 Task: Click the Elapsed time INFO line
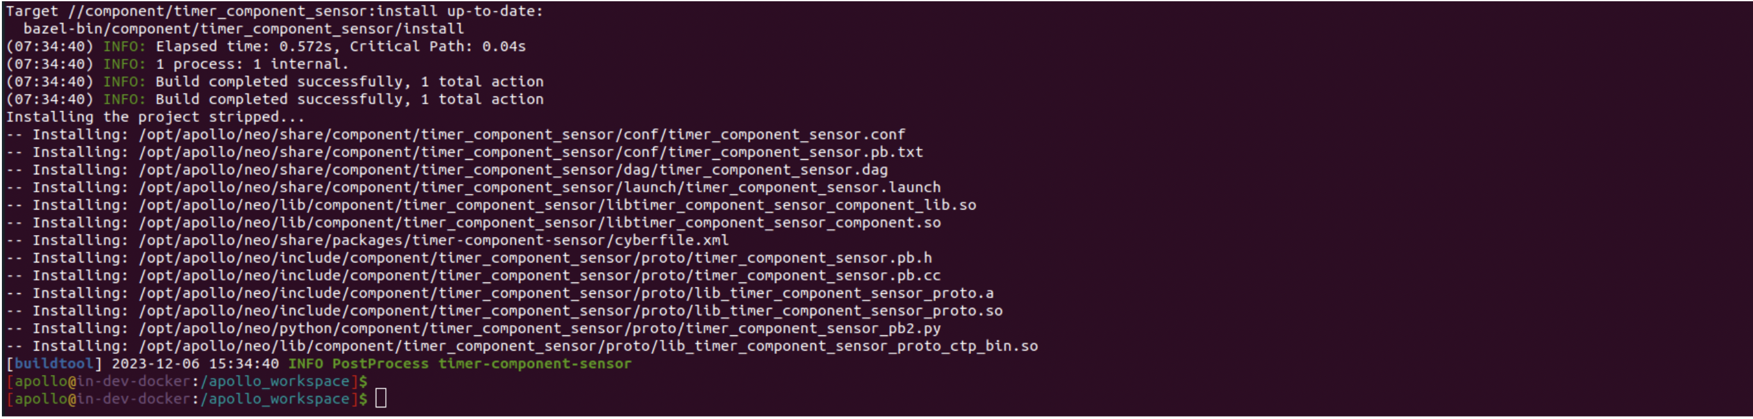point(266,46)
